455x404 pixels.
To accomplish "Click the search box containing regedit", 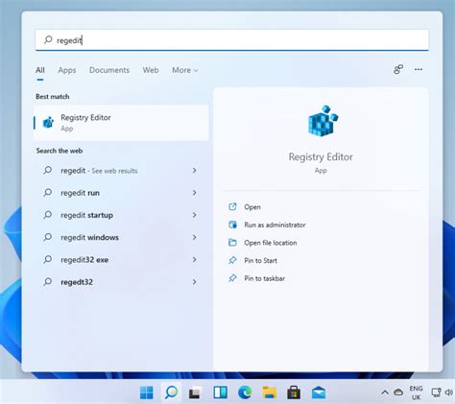I will click(232, 40).
